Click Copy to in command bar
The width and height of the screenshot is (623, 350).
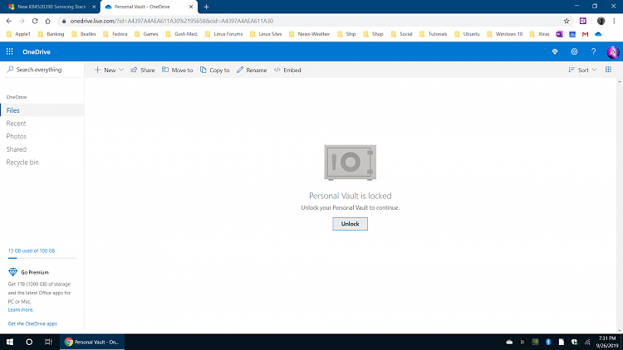pyautogui.click(x=214, y=70)
